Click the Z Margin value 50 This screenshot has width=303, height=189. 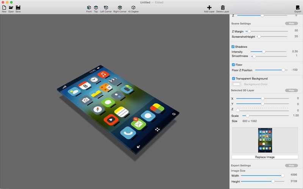click(x=296, y=31)
